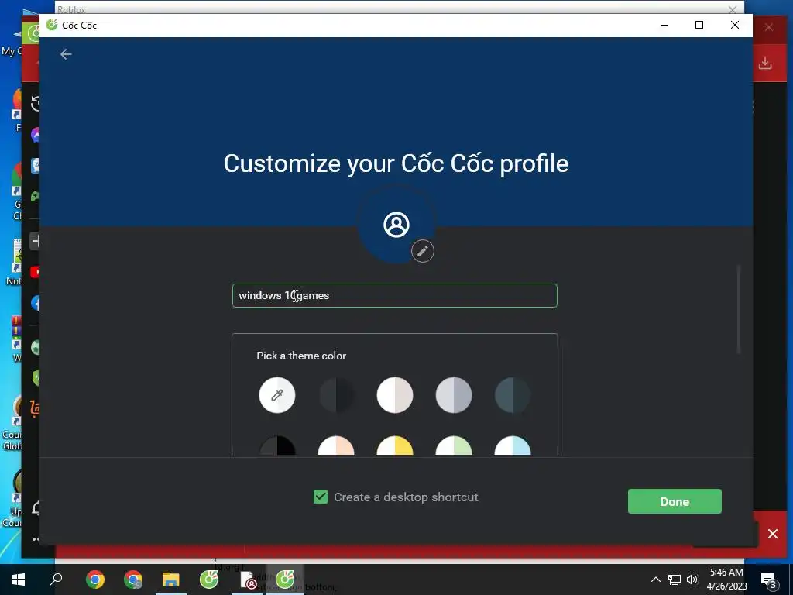Screen dimensions: 793x595
Task: Choose the light grey theme swatch
Action: [x=454, y=395]
